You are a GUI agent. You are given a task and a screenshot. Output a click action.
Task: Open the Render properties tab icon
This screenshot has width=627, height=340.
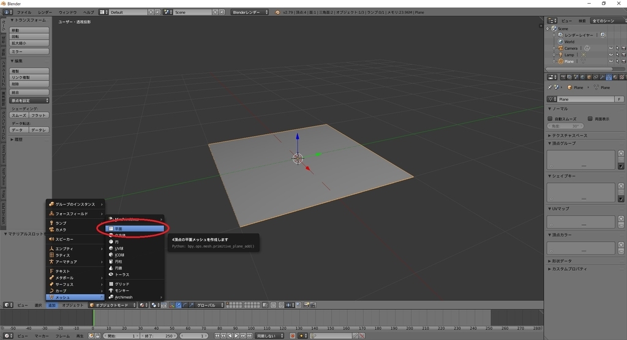click(563, 77)
